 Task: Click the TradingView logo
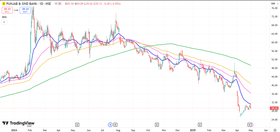click(18, 123)
